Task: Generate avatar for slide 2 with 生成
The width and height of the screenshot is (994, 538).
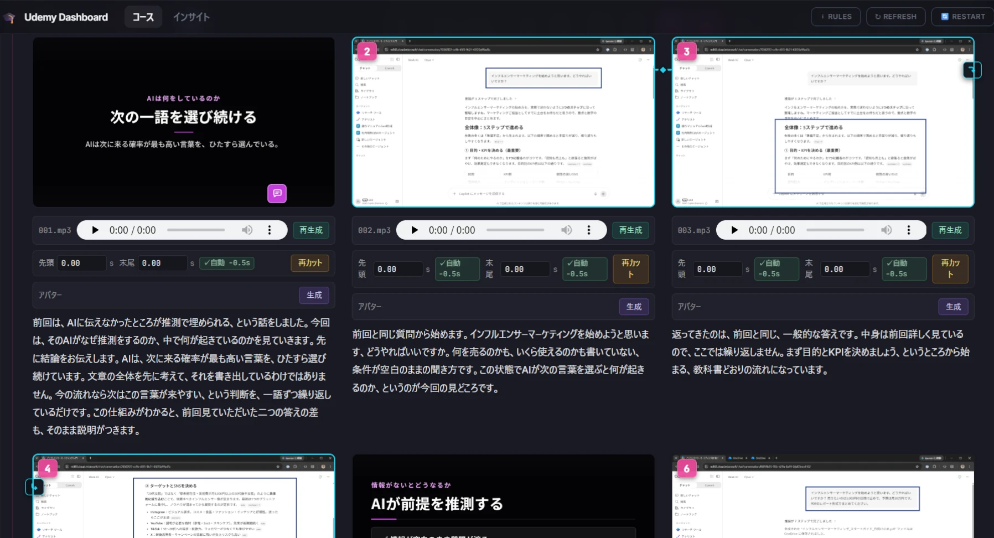Action: pyautogui.click(x=634, y=307)
